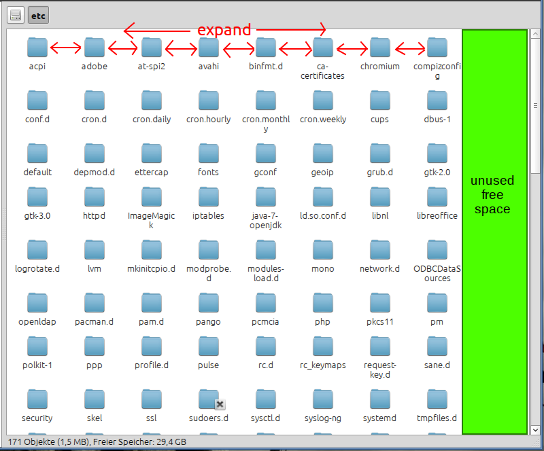Open the rc_keymaps folder
This screenshot has width=544, height=451.
click(x=323, y=346)
